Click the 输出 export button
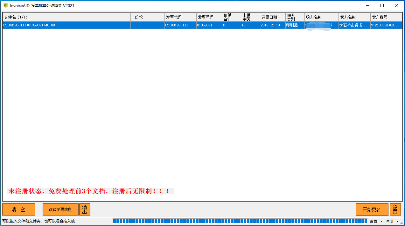Image resolution: width=405 pixels, height=226 pixels. [85, 209]
